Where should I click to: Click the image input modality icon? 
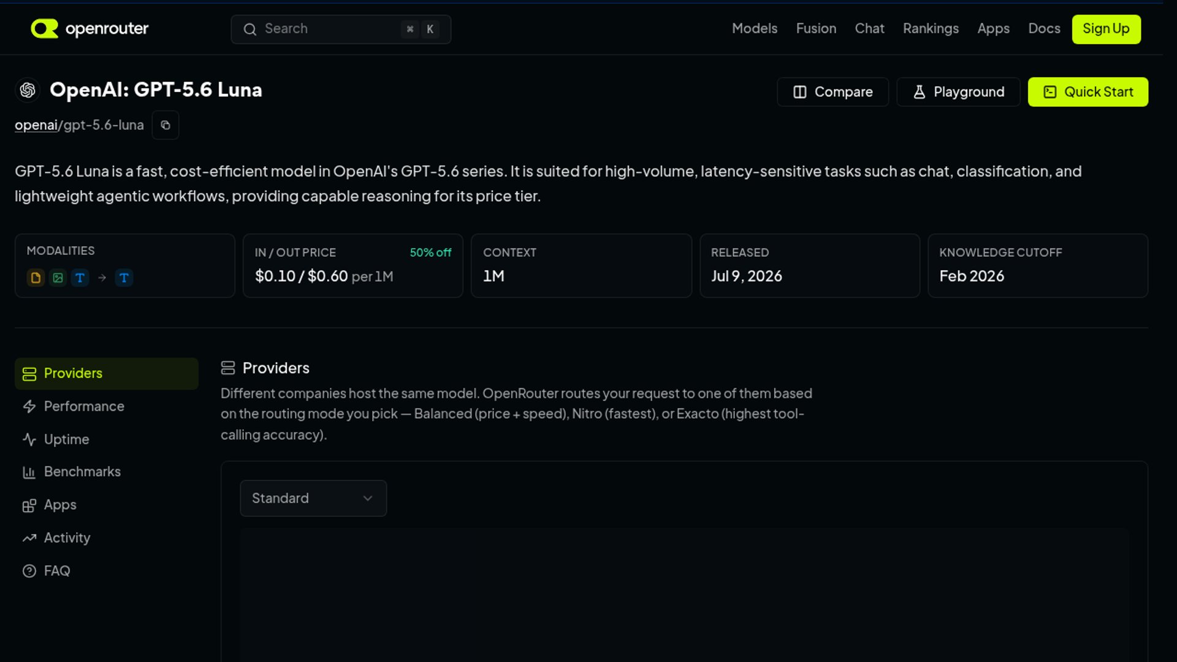[58, 278]
